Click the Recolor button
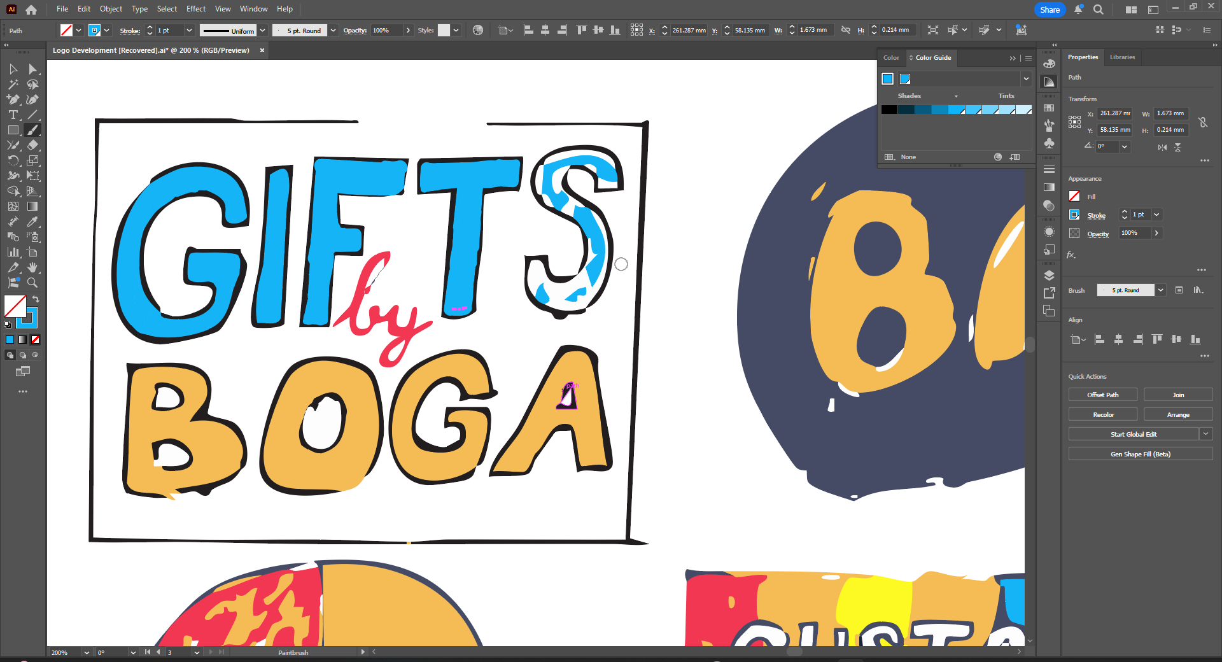The width and height of the screenshot is (1222, 662). [1102, 415]
